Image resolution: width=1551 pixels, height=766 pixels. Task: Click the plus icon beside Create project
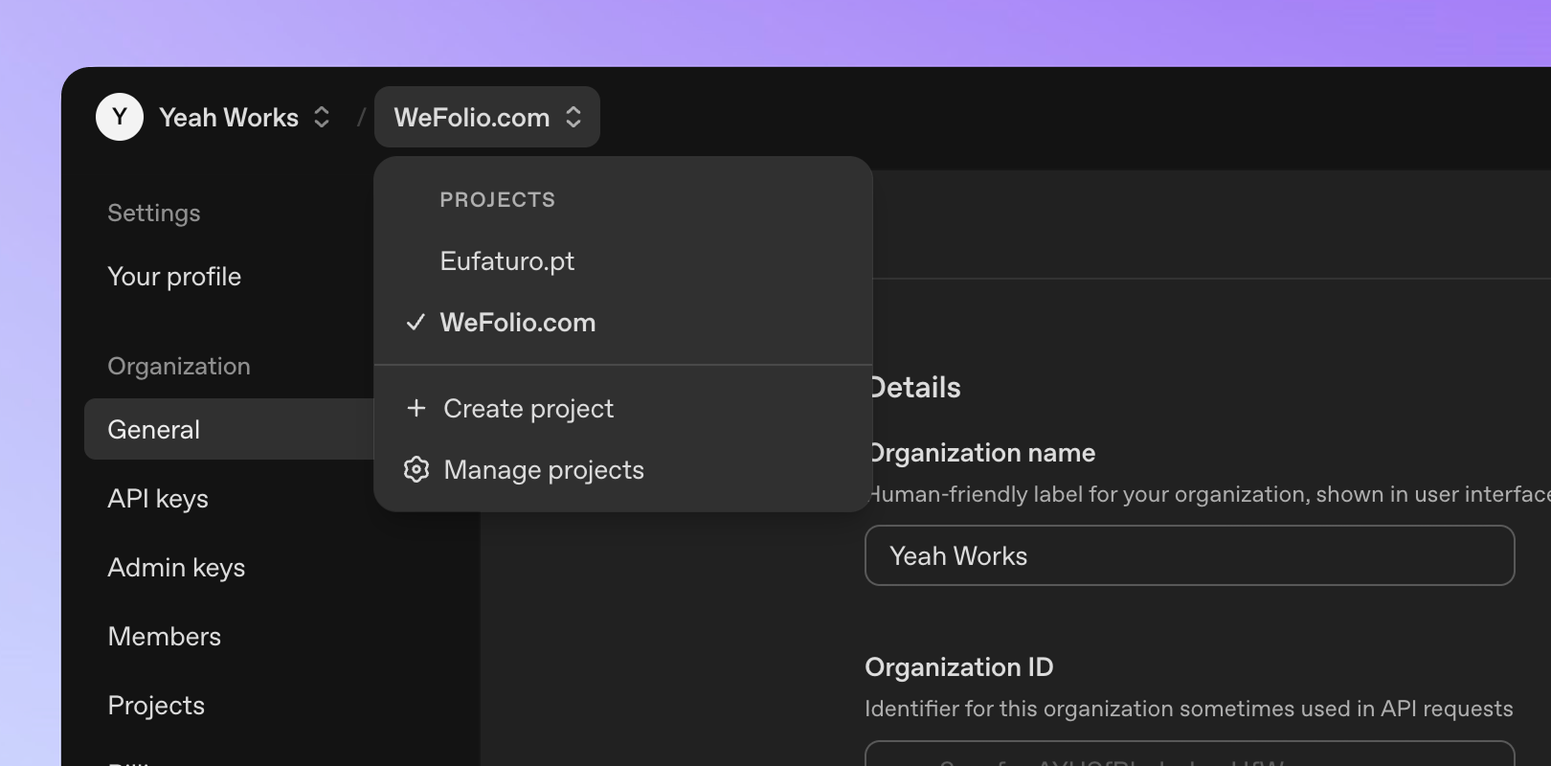pos(416,409)
